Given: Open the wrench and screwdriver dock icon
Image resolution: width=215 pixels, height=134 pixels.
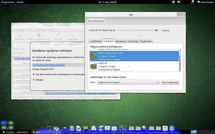Looking at the screenshot, I should coord(123,128).
